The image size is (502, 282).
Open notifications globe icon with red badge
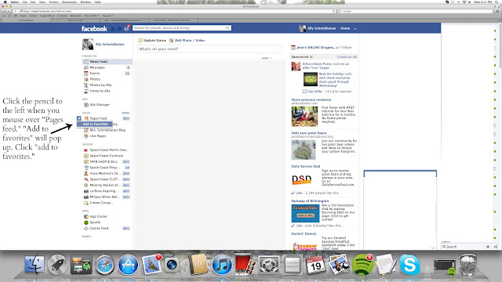(x=126, y=28)
